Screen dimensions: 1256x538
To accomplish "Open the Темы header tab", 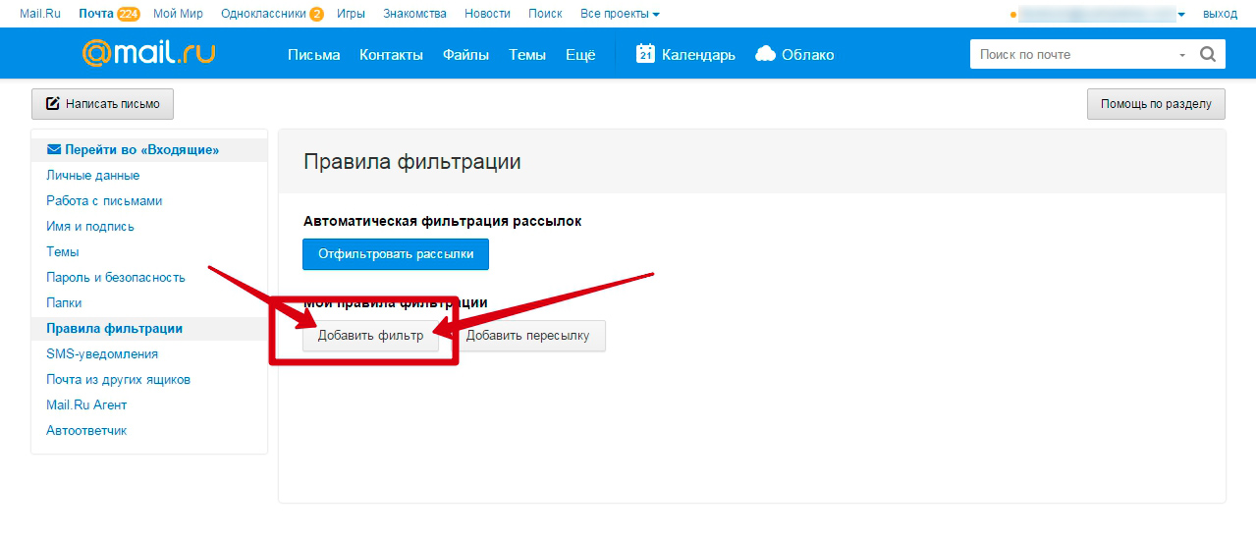I will click(x=527, y=55).
